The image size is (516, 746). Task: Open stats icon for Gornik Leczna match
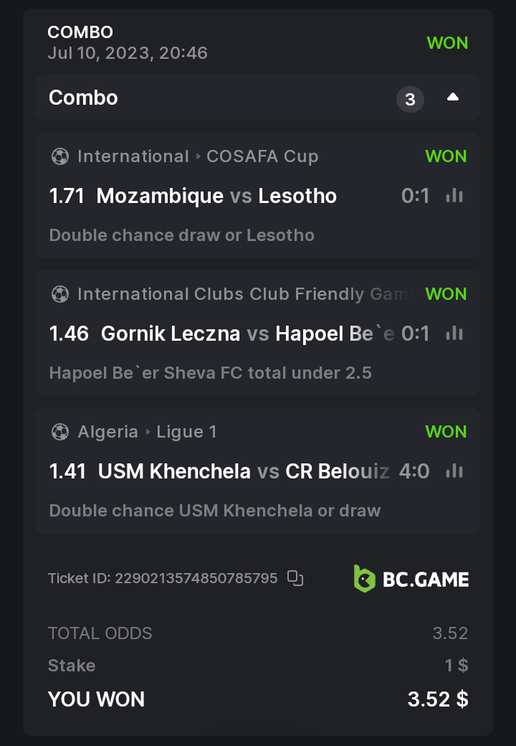(x=454, y=333)
